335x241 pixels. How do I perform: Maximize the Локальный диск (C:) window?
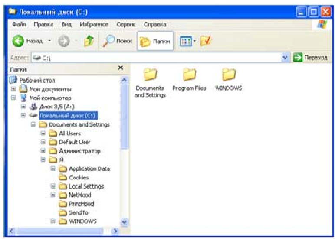(313, 12)
